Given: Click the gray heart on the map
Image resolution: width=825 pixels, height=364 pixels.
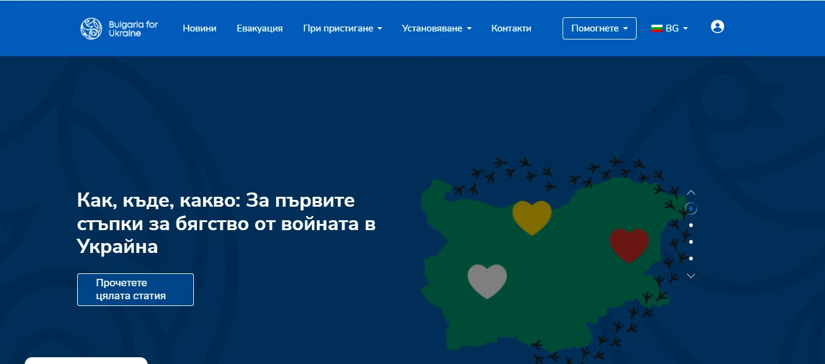Looking at the screenshot, I should coord(487,280).
